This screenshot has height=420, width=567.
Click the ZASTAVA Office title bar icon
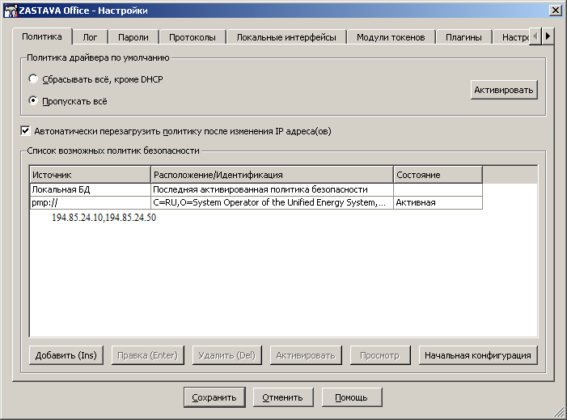(11, 10)
